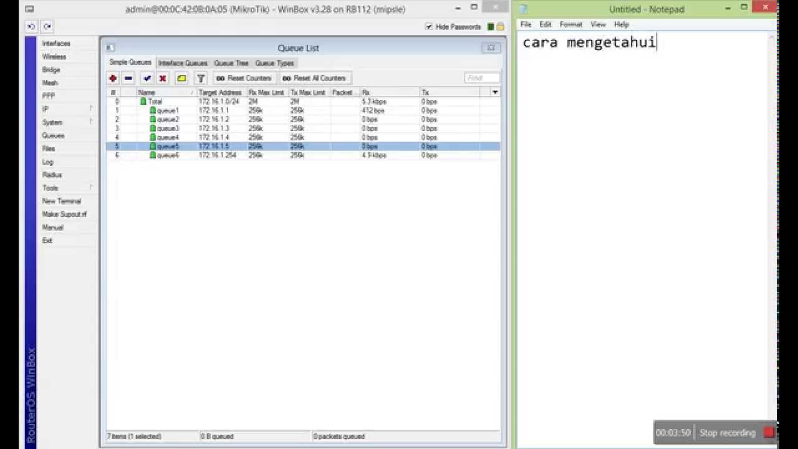798x449 pixels.
Task: Open Radius from the WinBox sidebar
Action: coord(52,175)
